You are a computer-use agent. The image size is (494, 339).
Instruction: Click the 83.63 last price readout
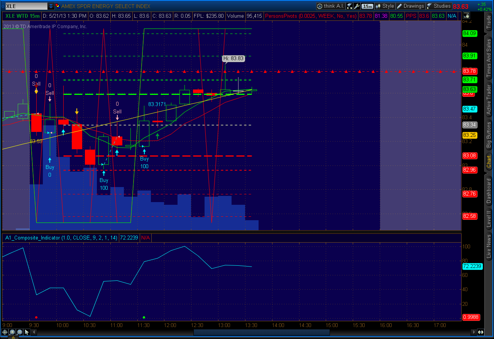[460, 7]
